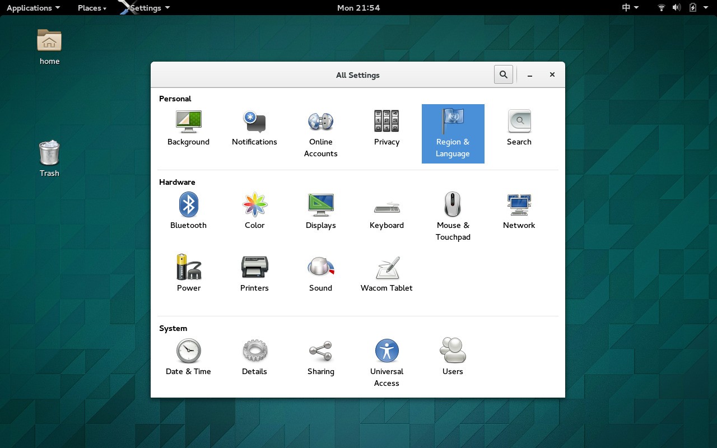Open Bluetooth settings
Image resolution: width=717 pixels, height=448 pixels.
point(189,211)
